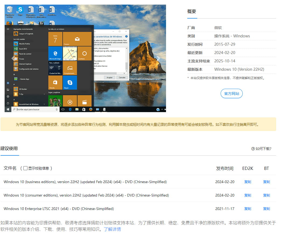
Task: Advance the carousel with the right arrow
Action: pyautogui.click(x=158, y=58)
